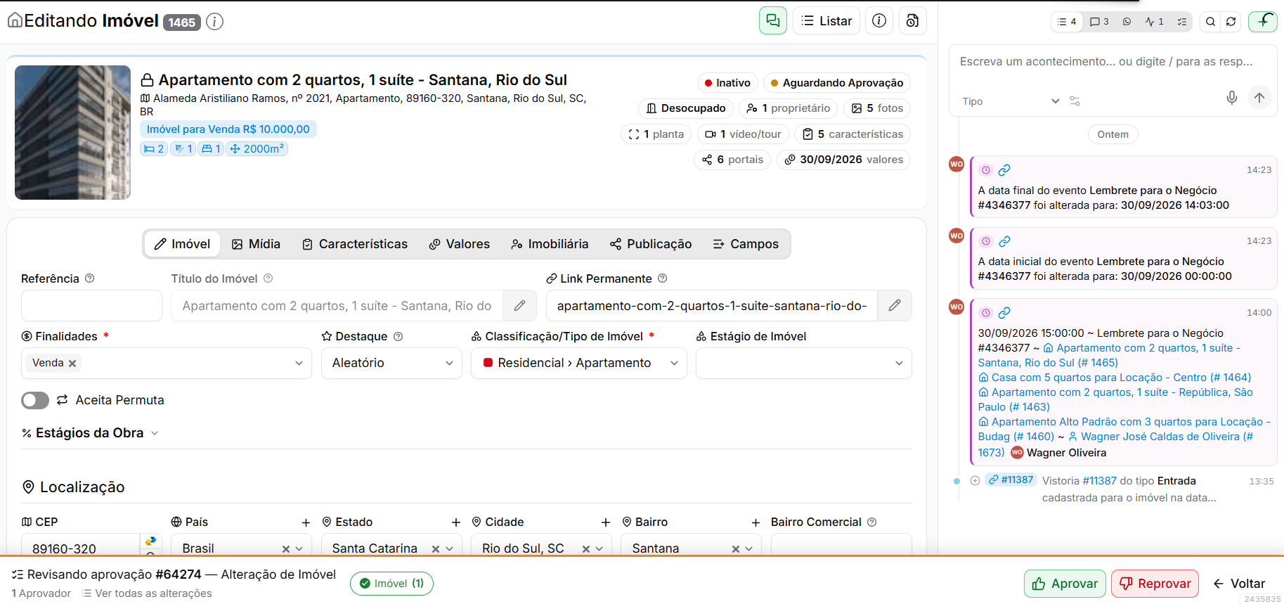Click the Imóvel (1) approval chip
The image size is (1284, 604).
pyautogui.click(x=391, y=584)
